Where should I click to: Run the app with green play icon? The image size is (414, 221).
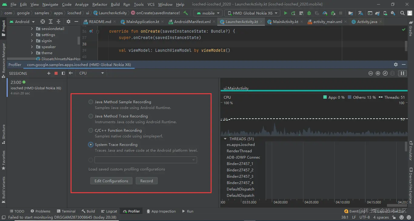(x=285, y=13)
